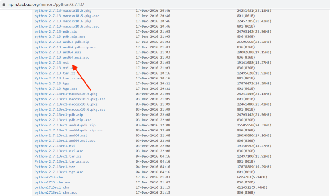Click date 04-Dec-2016 04:16 for Python-2.7.13rc1.tgz
This screenshot has height=196, width=330.
153,167
